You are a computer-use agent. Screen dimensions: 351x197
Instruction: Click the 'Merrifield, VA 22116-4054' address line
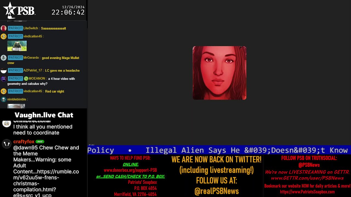(135, 194)
